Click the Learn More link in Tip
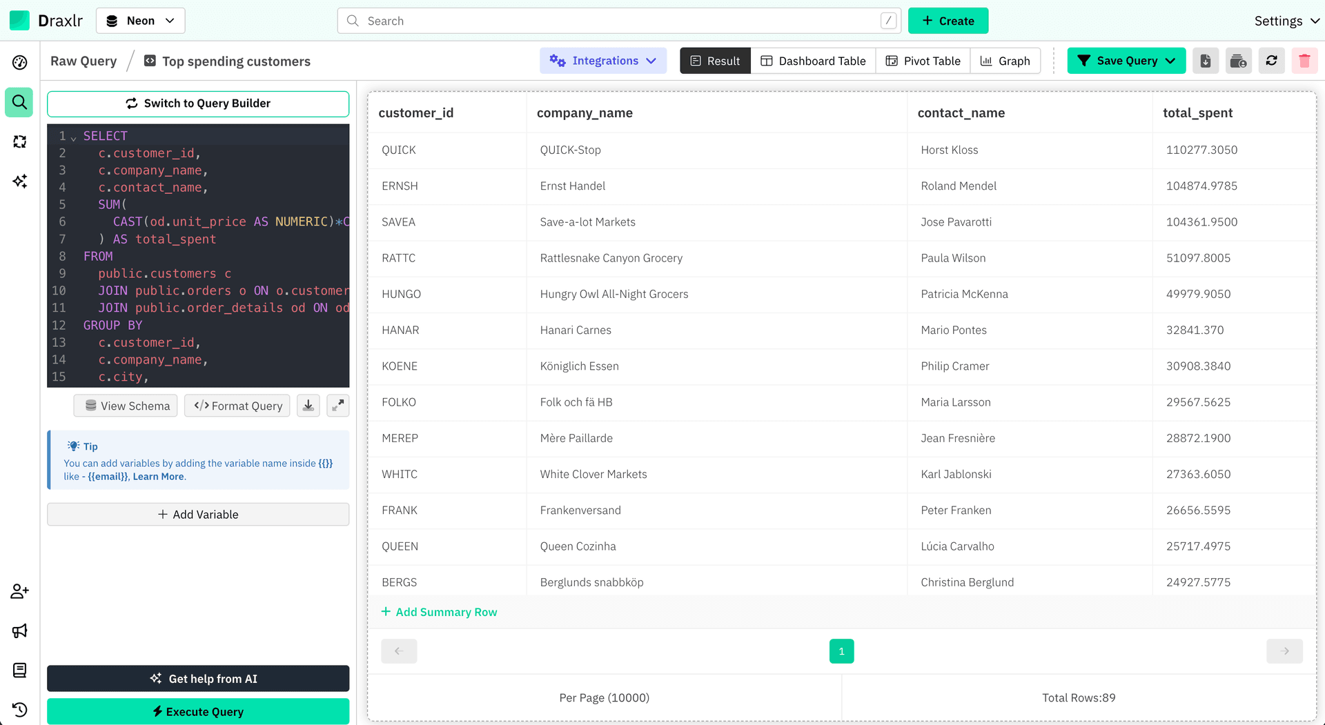The height and width of the screenshot is (725, 1325). tap(158, 477)
